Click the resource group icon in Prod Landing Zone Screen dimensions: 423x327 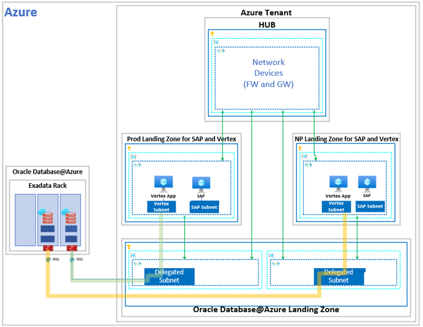point(133,157)
